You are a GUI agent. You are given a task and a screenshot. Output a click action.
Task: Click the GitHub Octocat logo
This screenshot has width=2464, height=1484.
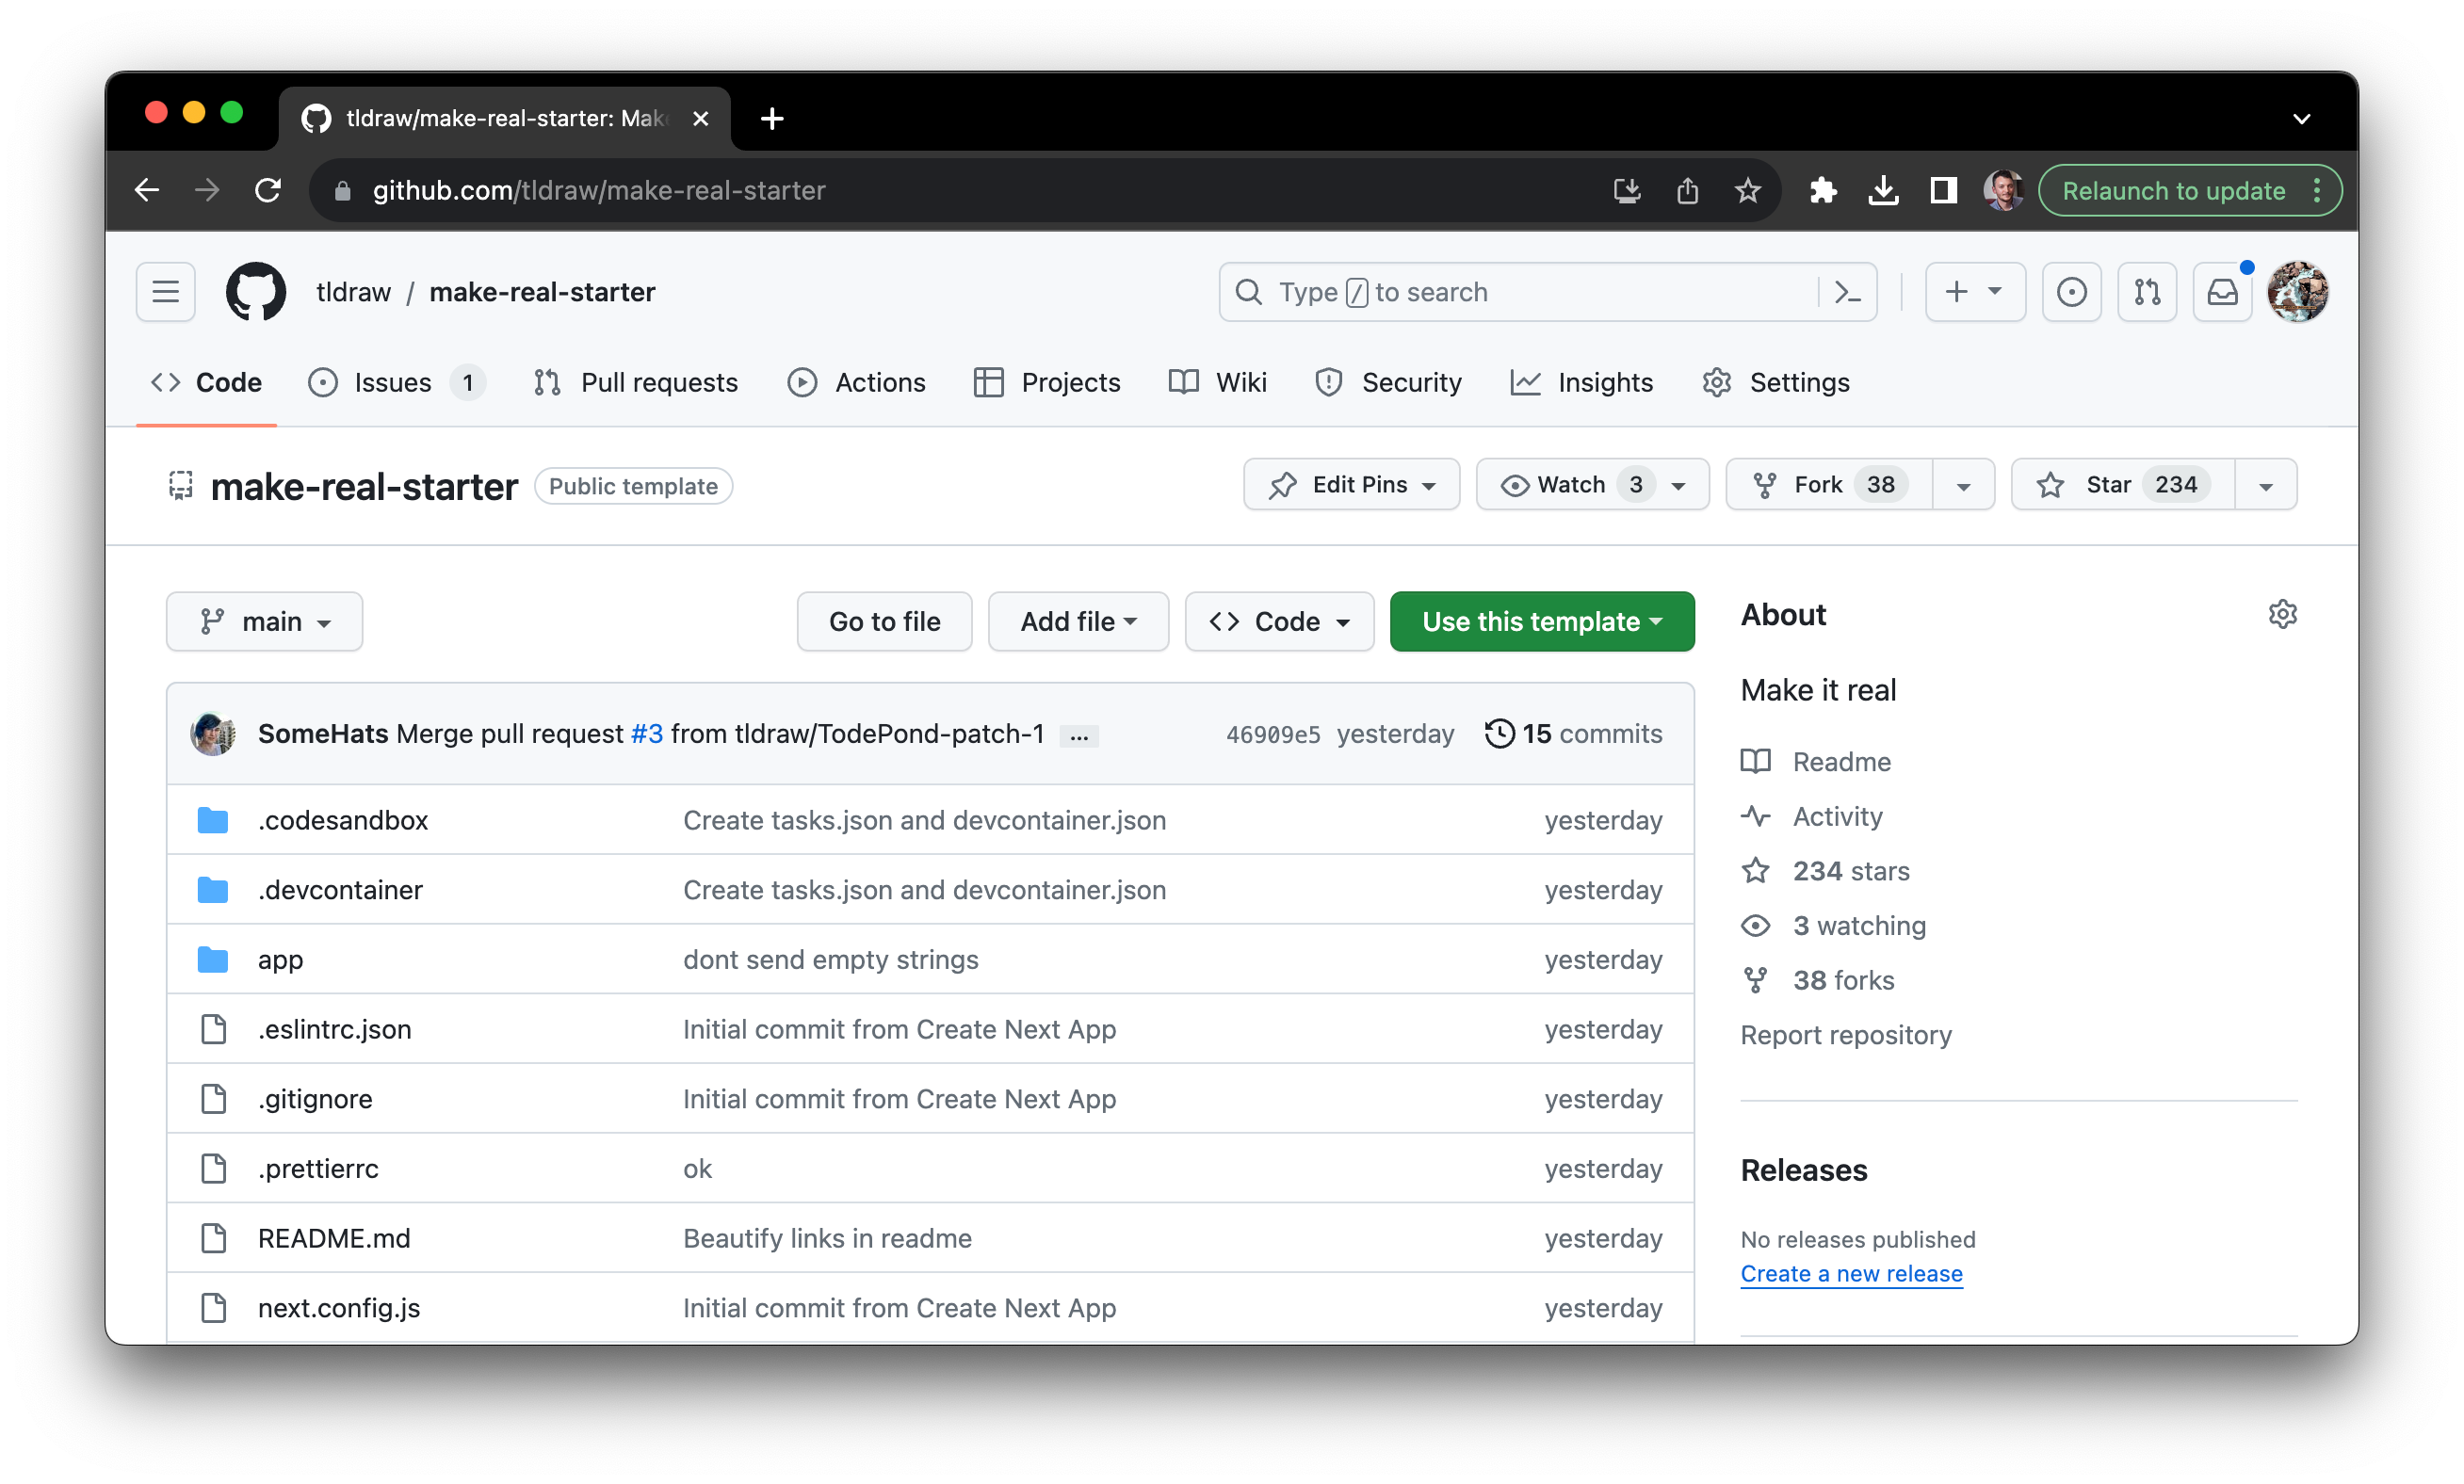[x=255, y=292]
